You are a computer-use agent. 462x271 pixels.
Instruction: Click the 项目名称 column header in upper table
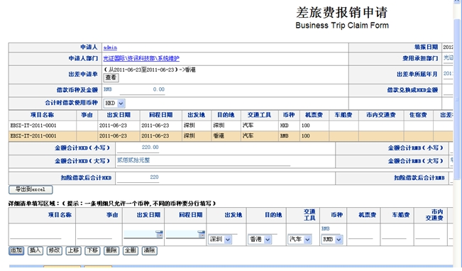42,115
